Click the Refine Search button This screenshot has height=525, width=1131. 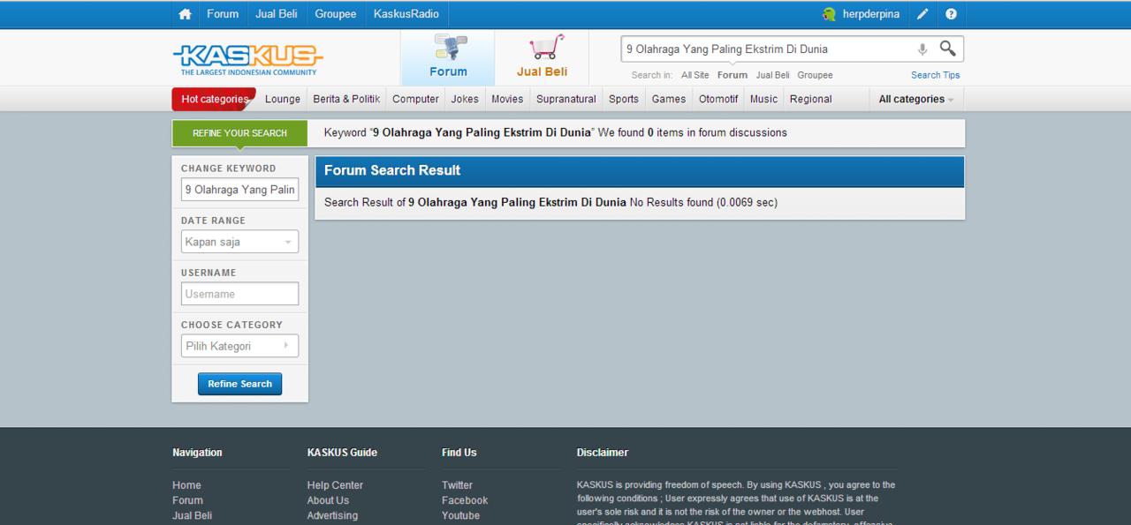[239, 384]
